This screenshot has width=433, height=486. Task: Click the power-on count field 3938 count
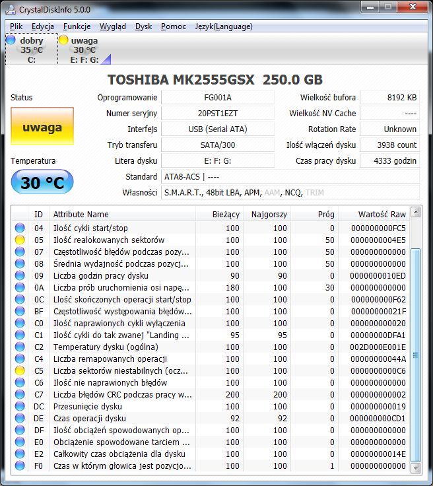[x=389, y=145]
